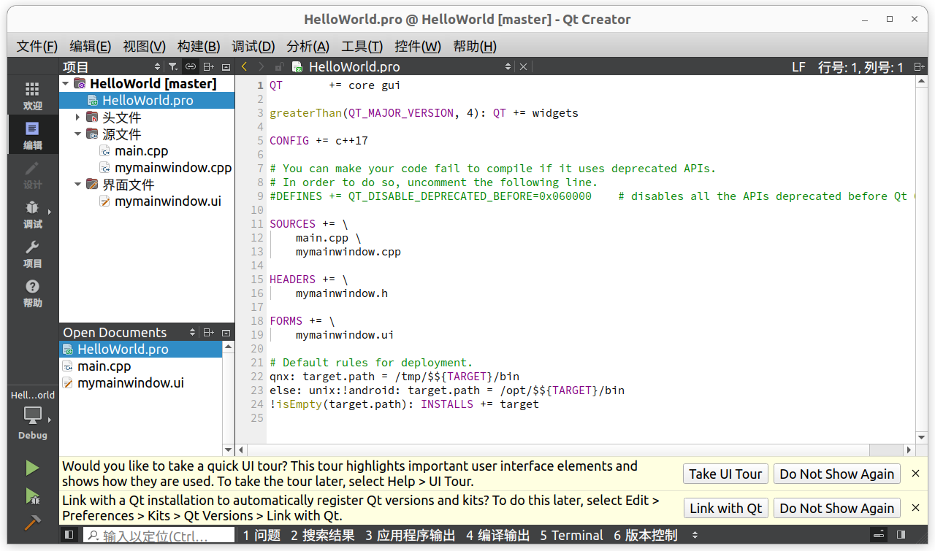Screen dimensions: 935x551
Task: Click the Start Debugging run icon
Action: coord(32,496)
